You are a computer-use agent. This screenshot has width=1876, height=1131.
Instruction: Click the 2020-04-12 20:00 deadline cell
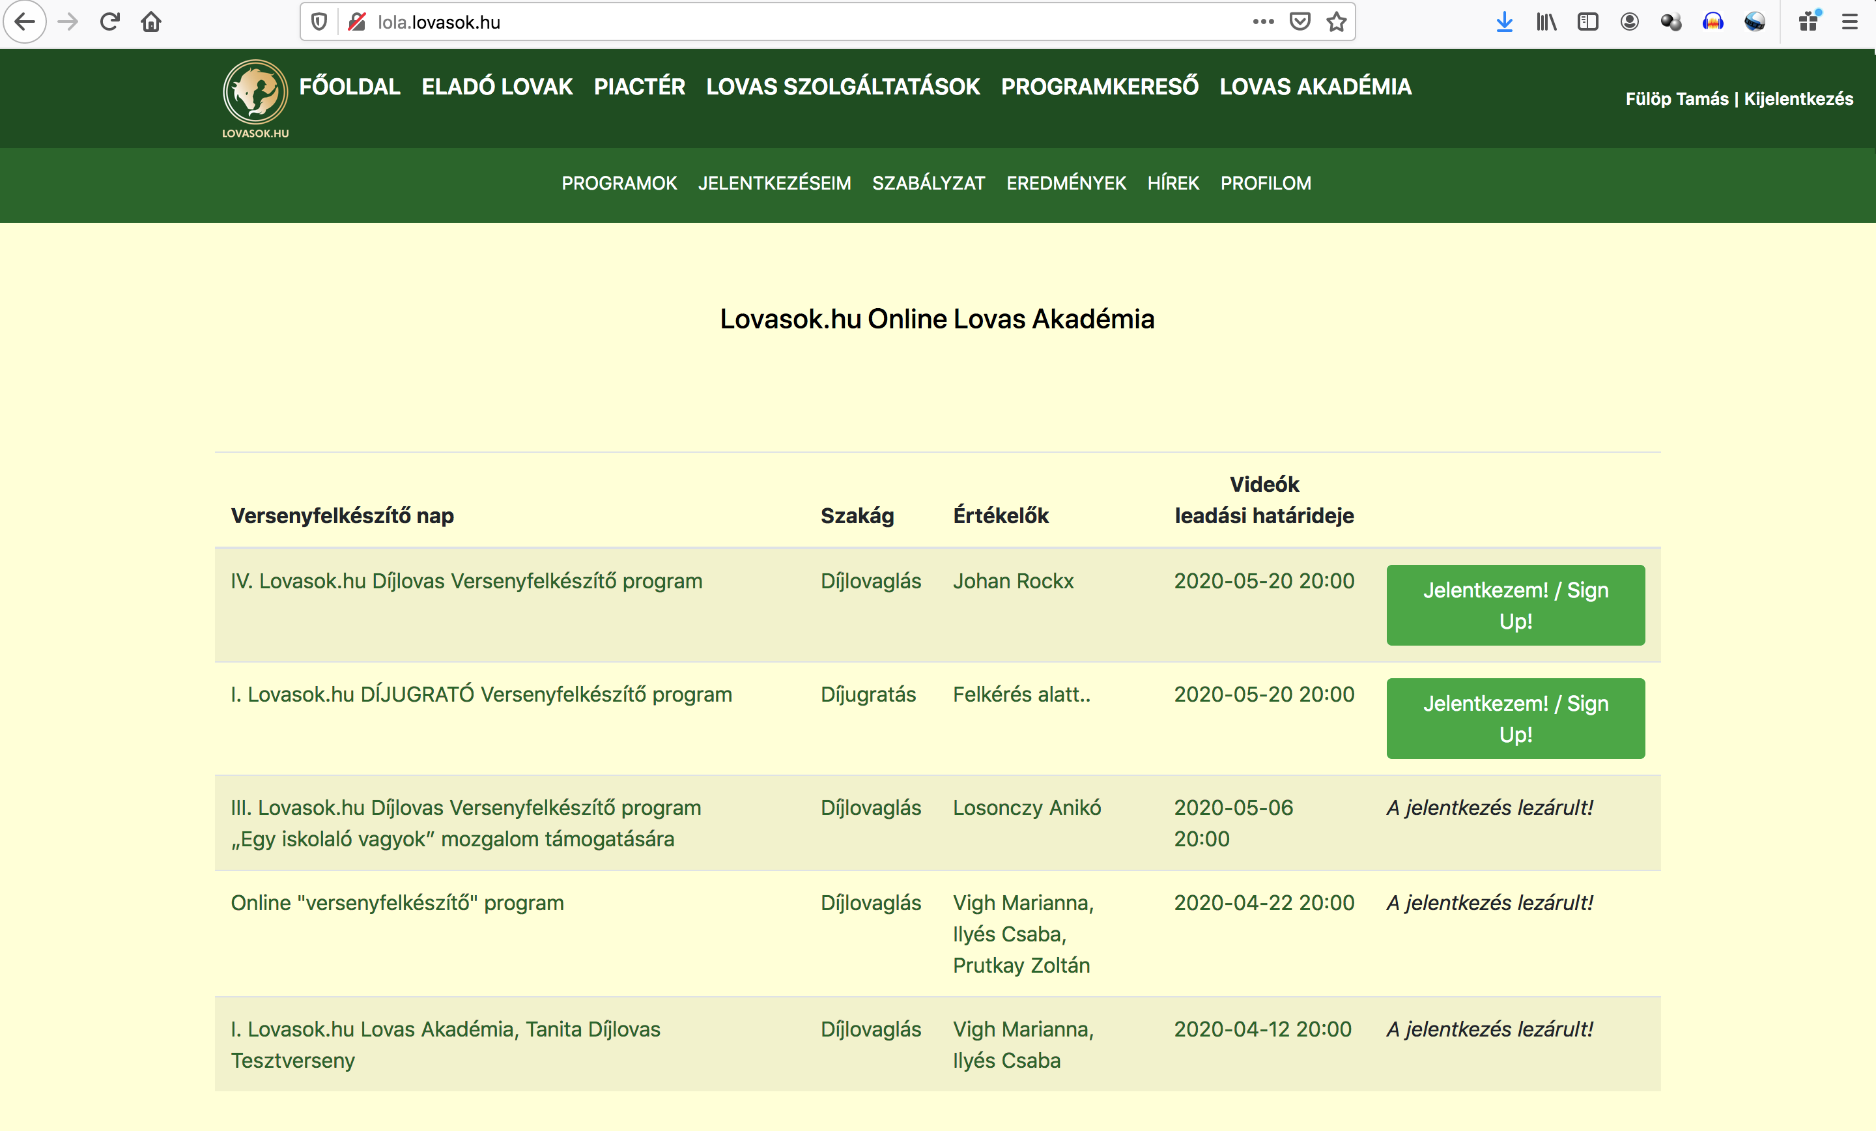click(1262, 1030)
